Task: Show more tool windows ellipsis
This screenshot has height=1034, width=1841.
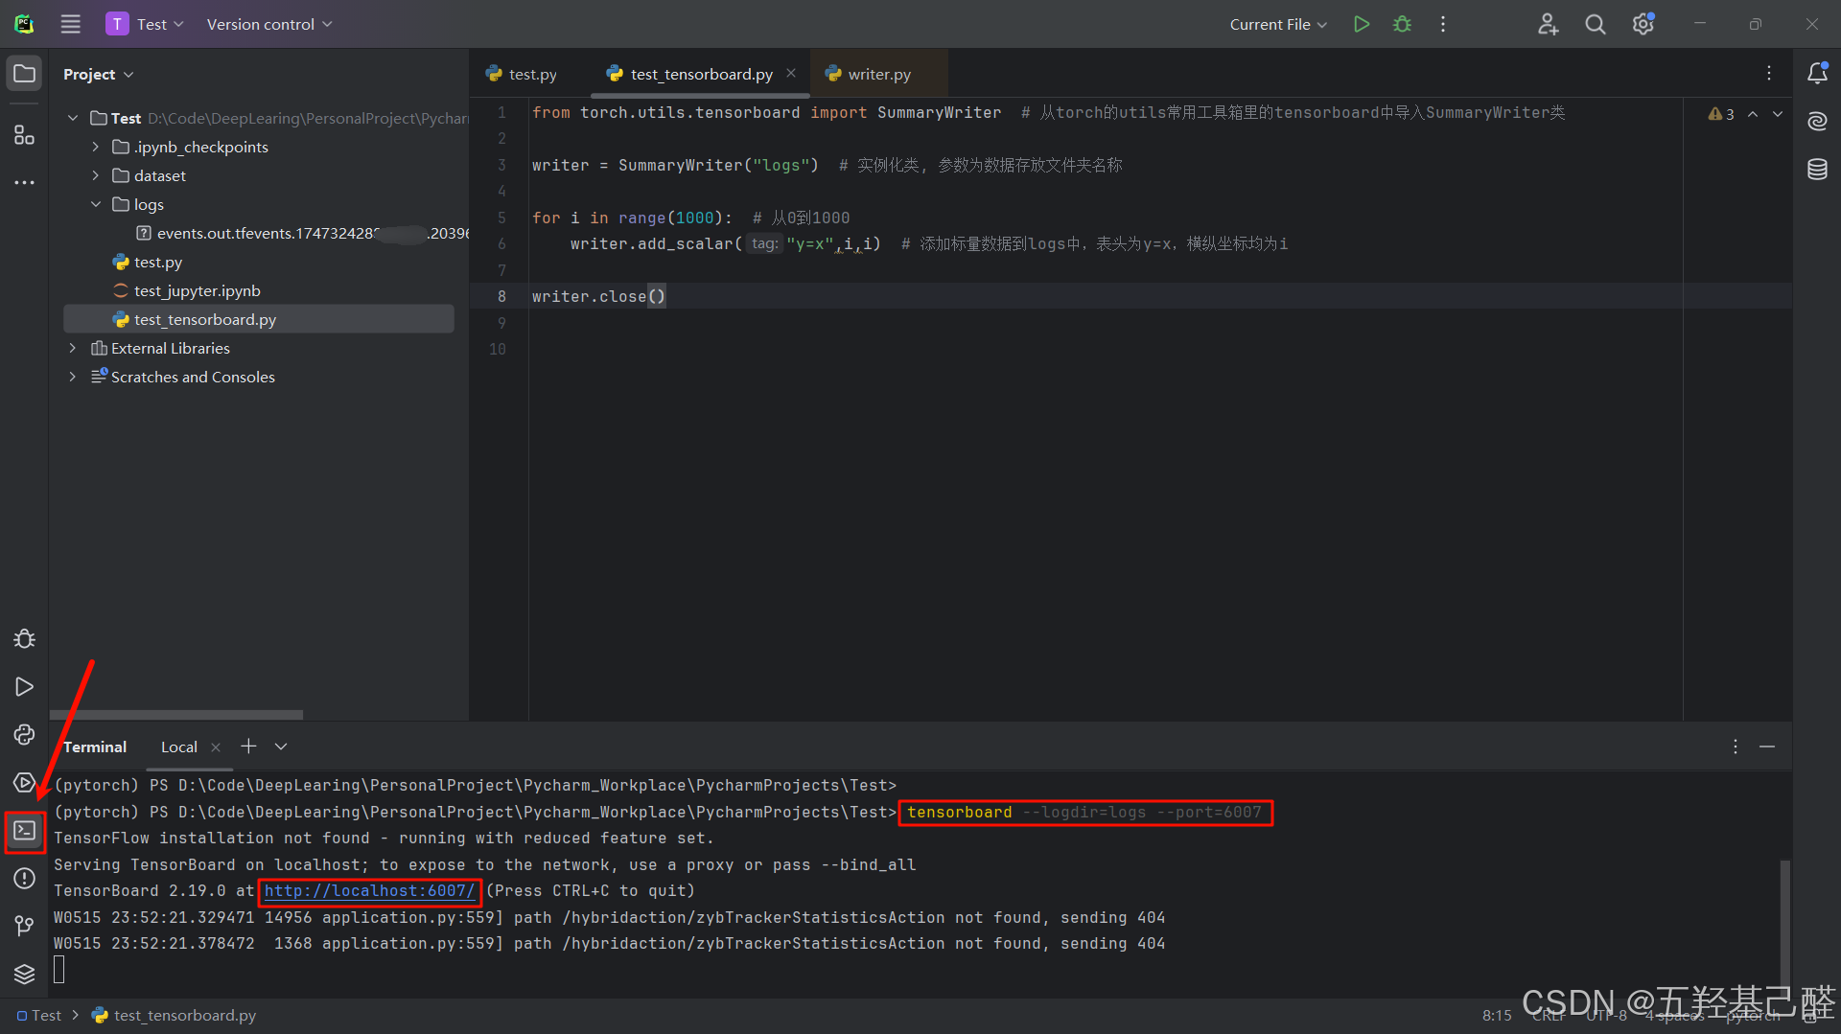Action: [x=25, y=182]
